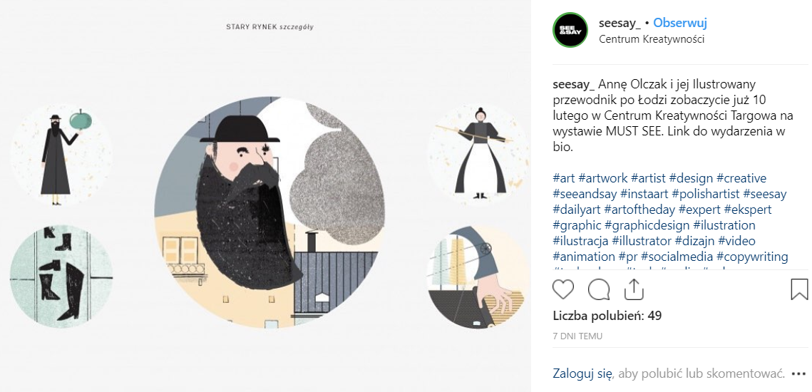Share the post with upload arrow icon
Viewport: 812px width, 392px height.
(634, 289)
